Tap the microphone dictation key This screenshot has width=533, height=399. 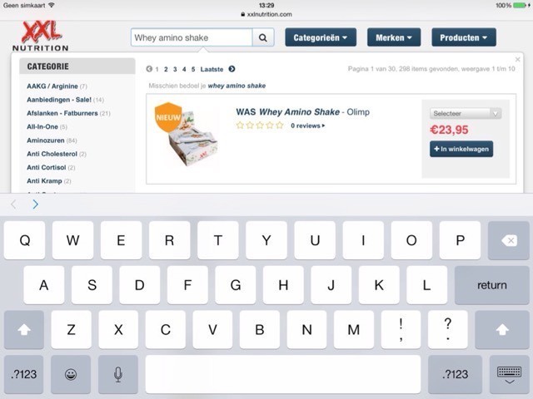point(118,374)
